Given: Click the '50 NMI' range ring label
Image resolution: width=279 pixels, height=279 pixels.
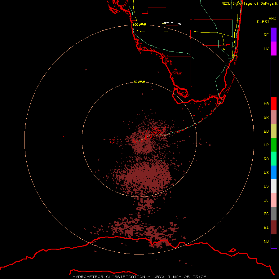Looking at the screenshot, I should [x=139, y=82].
